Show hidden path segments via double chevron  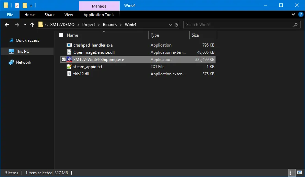(46, 25)
